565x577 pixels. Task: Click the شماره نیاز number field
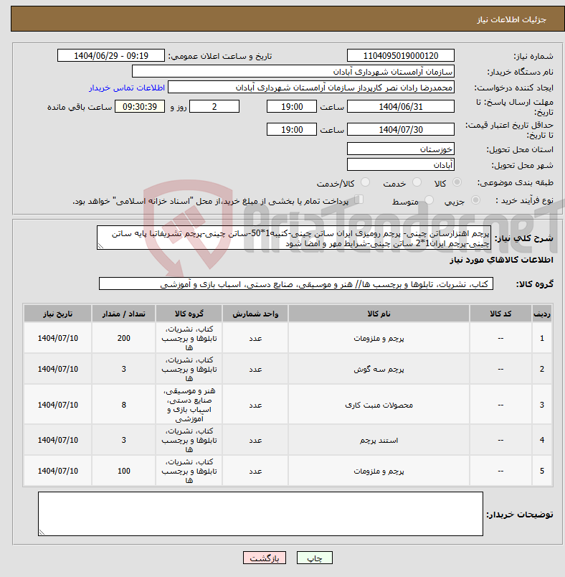pyautogui.click(x=401, y=55)
